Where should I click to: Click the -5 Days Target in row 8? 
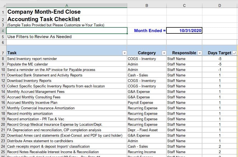(220, 59)
